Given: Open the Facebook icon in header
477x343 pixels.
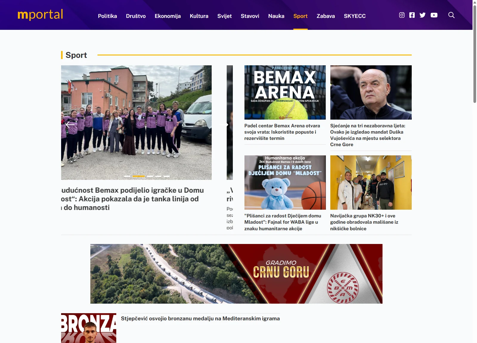Looking at the screenshot, I should [x=412, y=15].
